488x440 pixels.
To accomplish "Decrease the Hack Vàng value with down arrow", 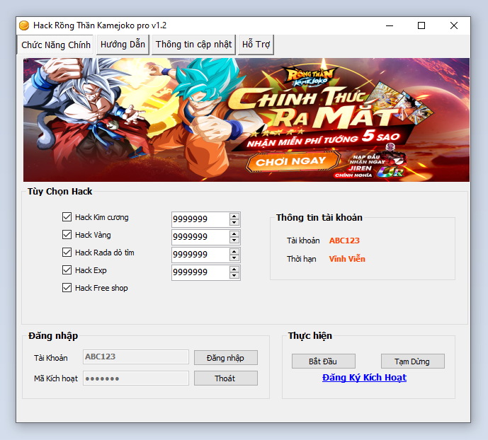I will (x=234, y=241).
